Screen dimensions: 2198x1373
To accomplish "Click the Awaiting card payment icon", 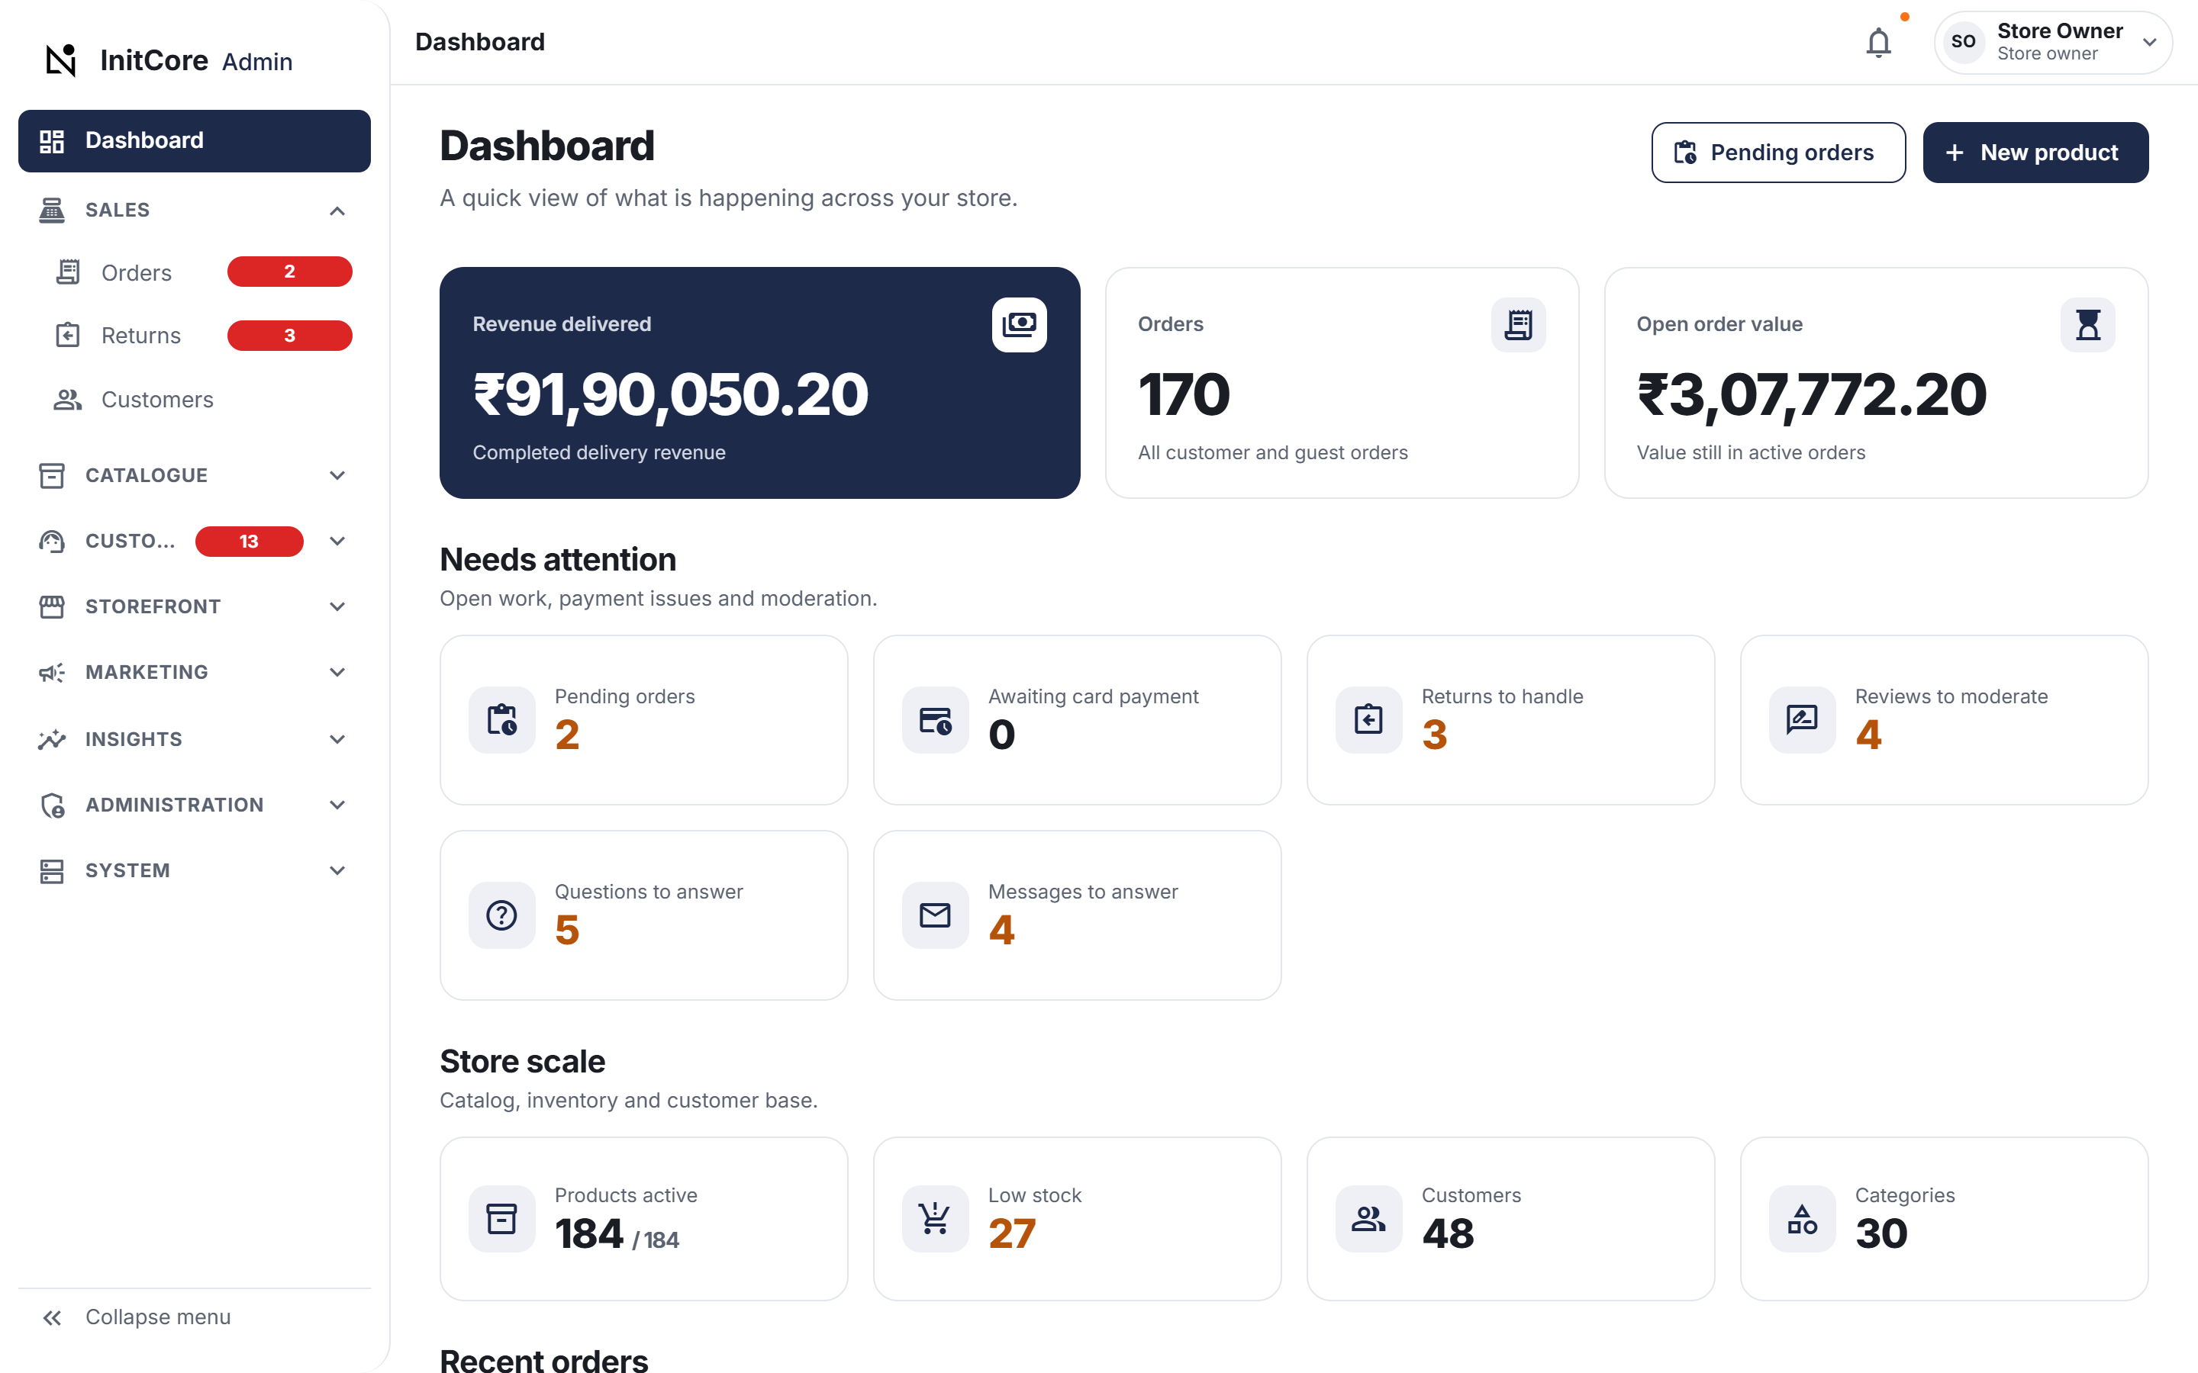I will tap(935, 719).
